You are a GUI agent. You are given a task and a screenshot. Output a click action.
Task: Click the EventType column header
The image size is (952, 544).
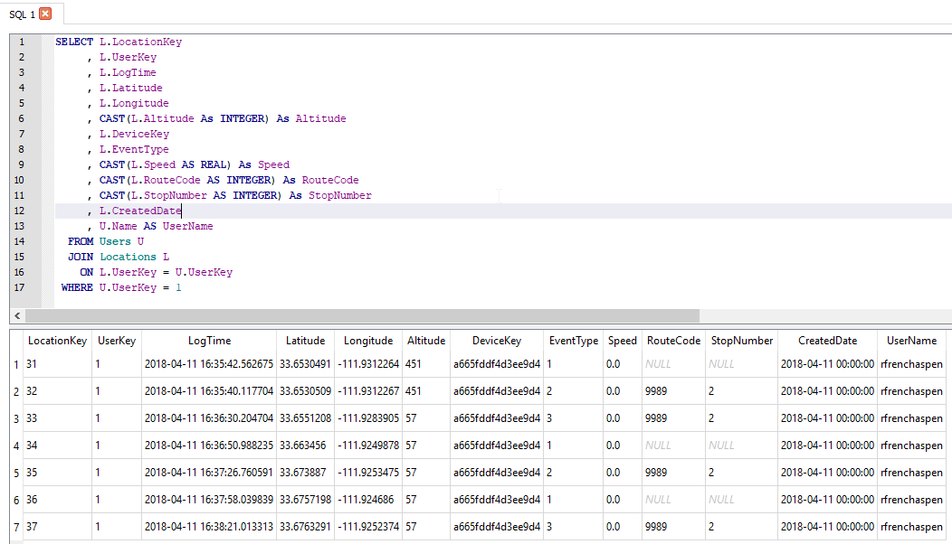574,341
